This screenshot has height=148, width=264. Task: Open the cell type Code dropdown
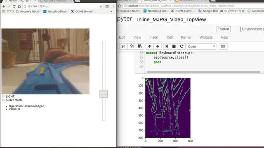point(201,46)
